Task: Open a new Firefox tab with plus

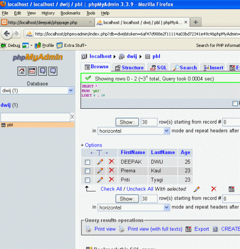Action: coord(196,22)
